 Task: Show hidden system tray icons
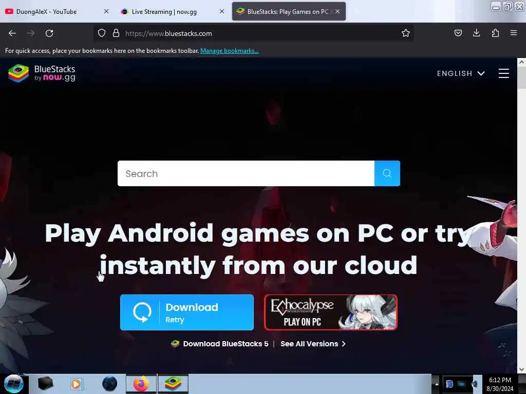(x=437, y=384)
